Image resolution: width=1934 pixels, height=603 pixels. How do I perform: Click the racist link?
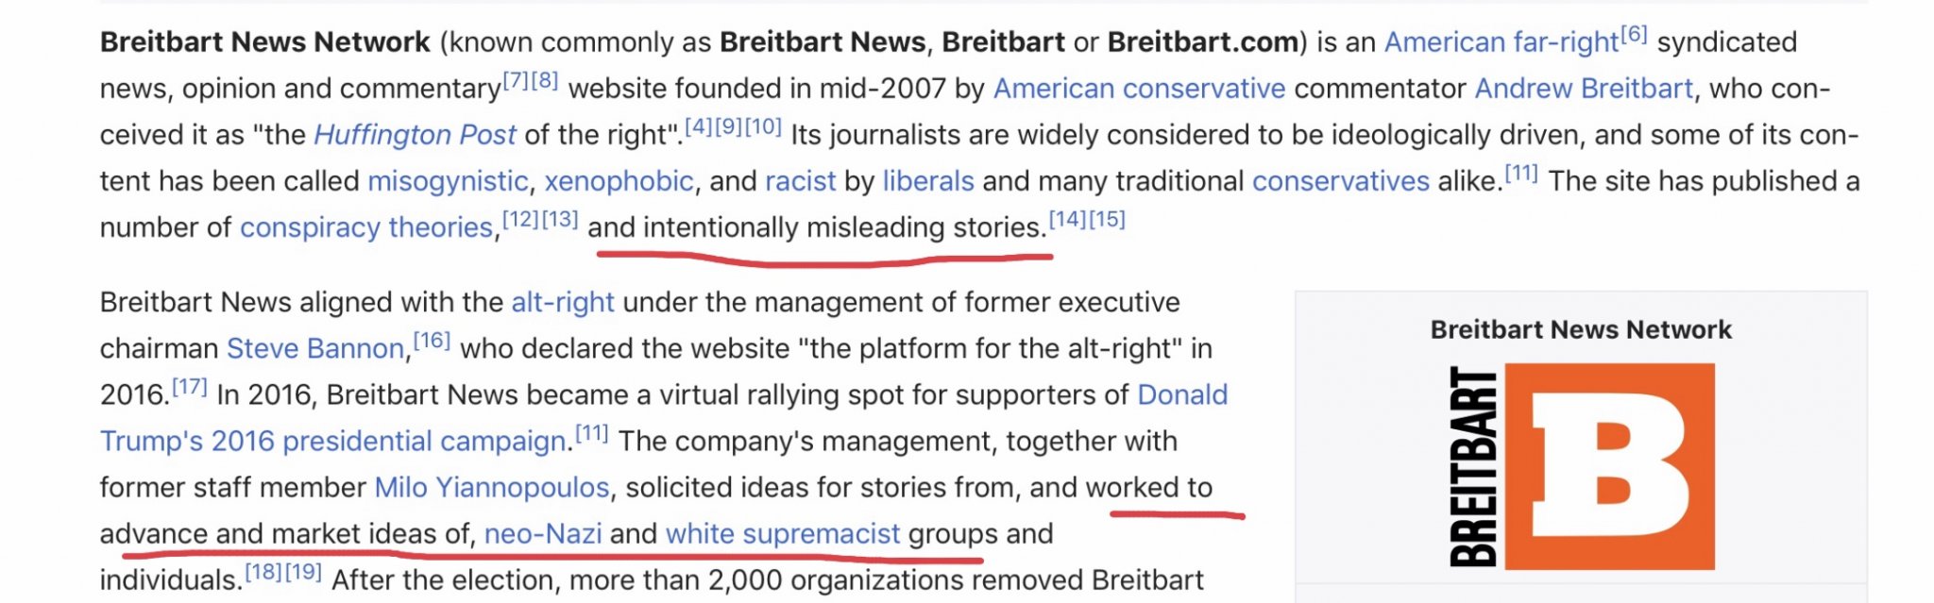pos(800,181)
